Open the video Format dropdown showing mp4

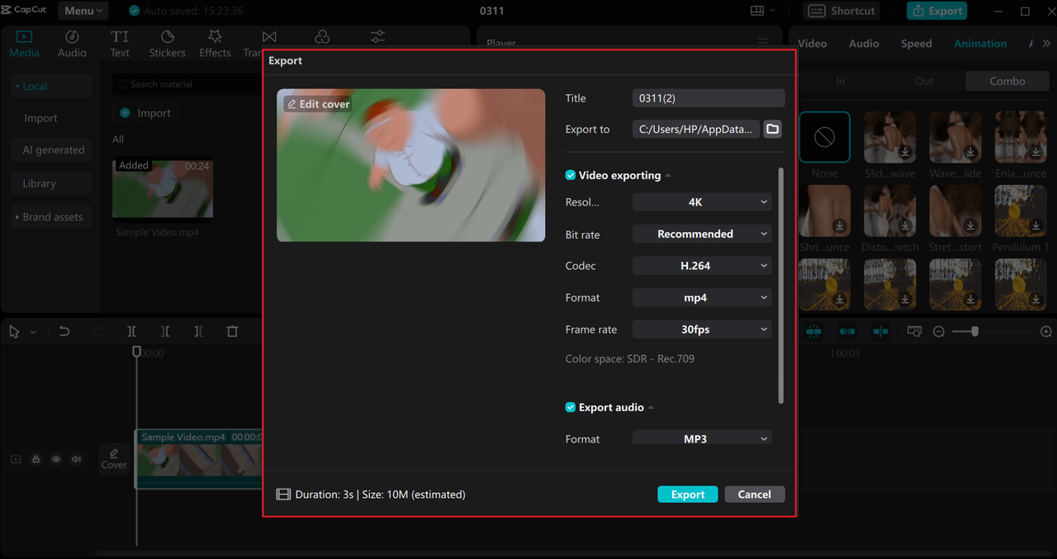pyautogui.click(x=702, y=297)
